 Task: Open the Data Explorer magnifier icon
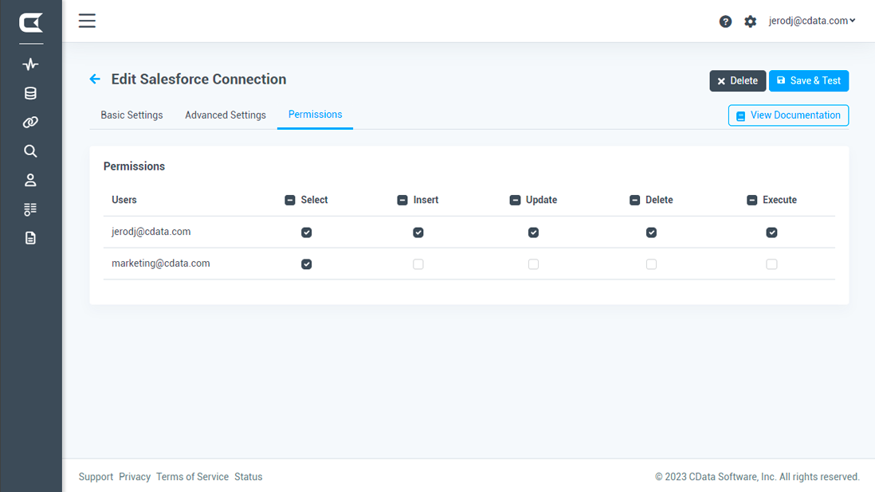pyautogui.click(x=30, y=150)
